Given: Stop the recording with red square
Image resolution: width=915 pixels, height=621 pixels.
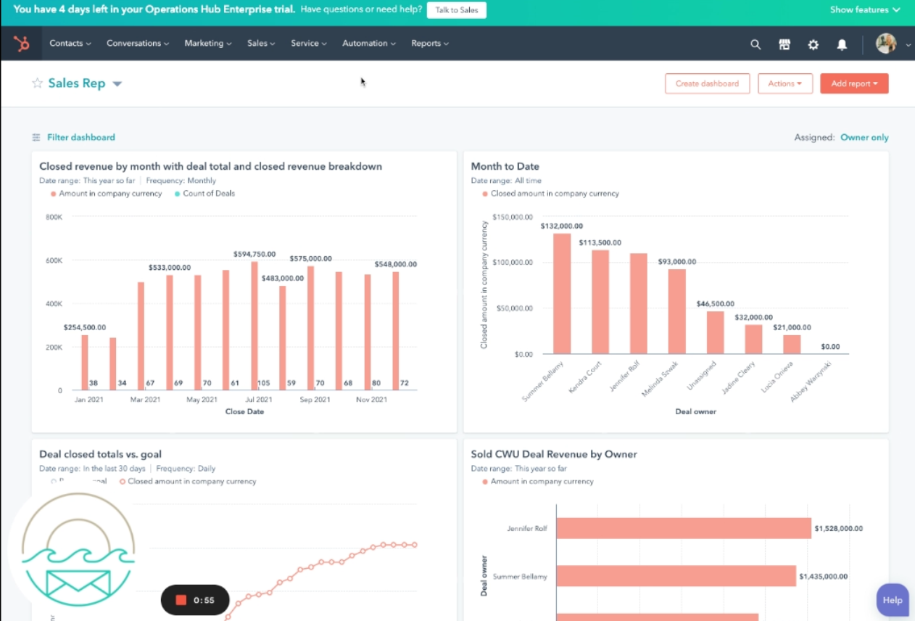Looking at the screenshot, I should (181, 600).
